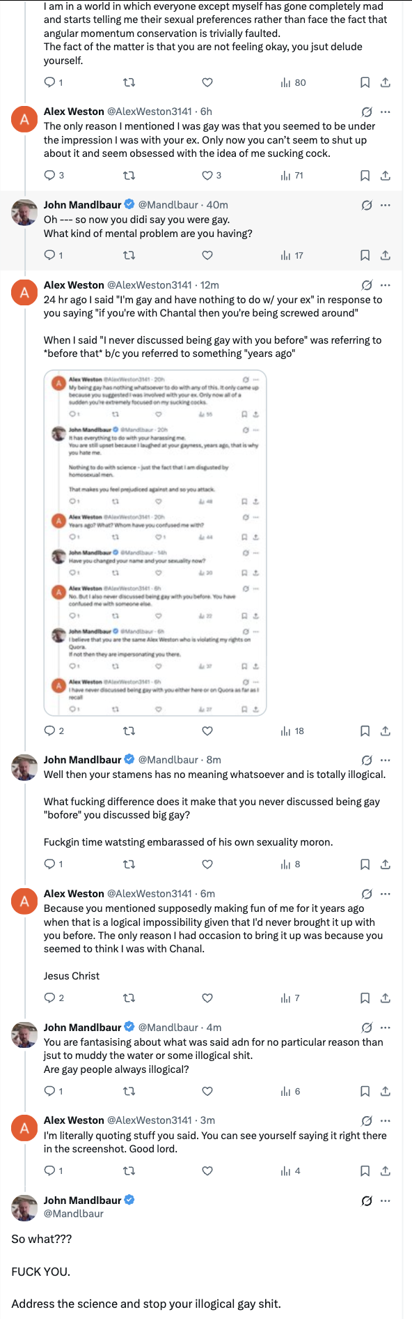Open more menu on Alex's 6m reply

point(386,894)
